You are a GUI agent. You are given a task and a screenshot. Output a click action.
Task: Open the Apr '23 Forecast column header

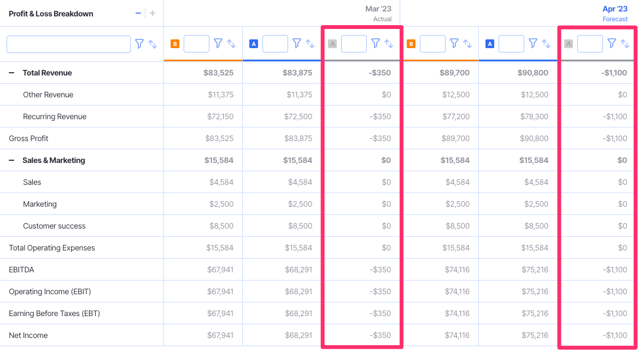click(615, 13)
